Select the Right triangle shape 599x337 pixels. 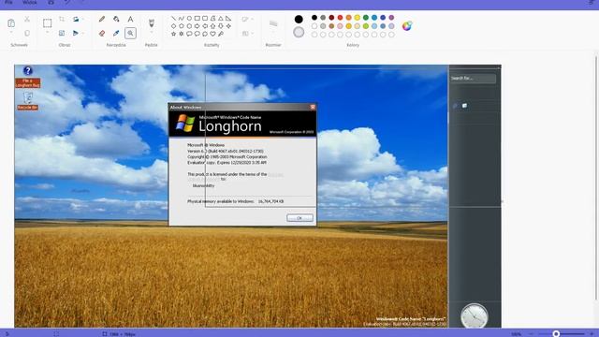228,18
